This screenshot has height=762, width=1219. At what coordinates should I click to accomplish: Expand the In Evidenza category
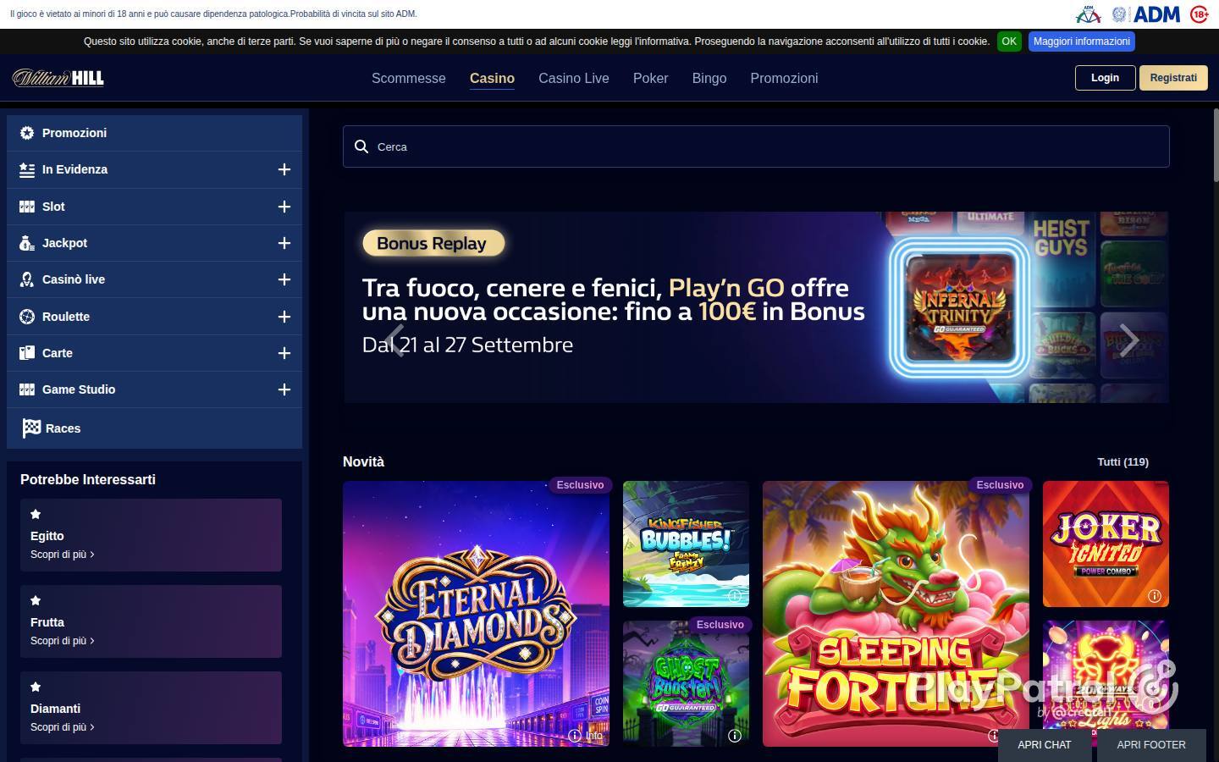[x=284, y=169]
